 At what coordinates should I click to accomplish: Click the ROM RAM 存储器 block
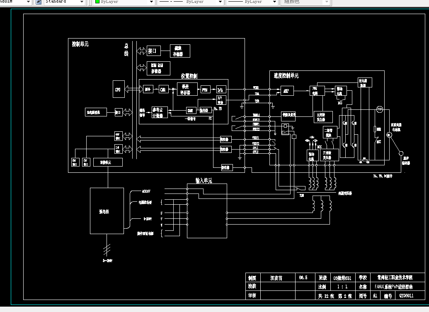pyautogui.click(x=158, y=68)
